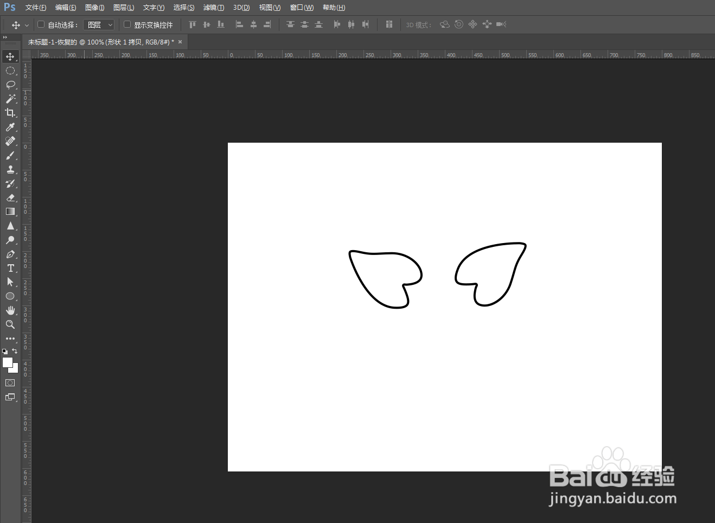This screenshot has height=523, width=715.
Task: Select the Healing Brush tool
Action: (10, 141)
